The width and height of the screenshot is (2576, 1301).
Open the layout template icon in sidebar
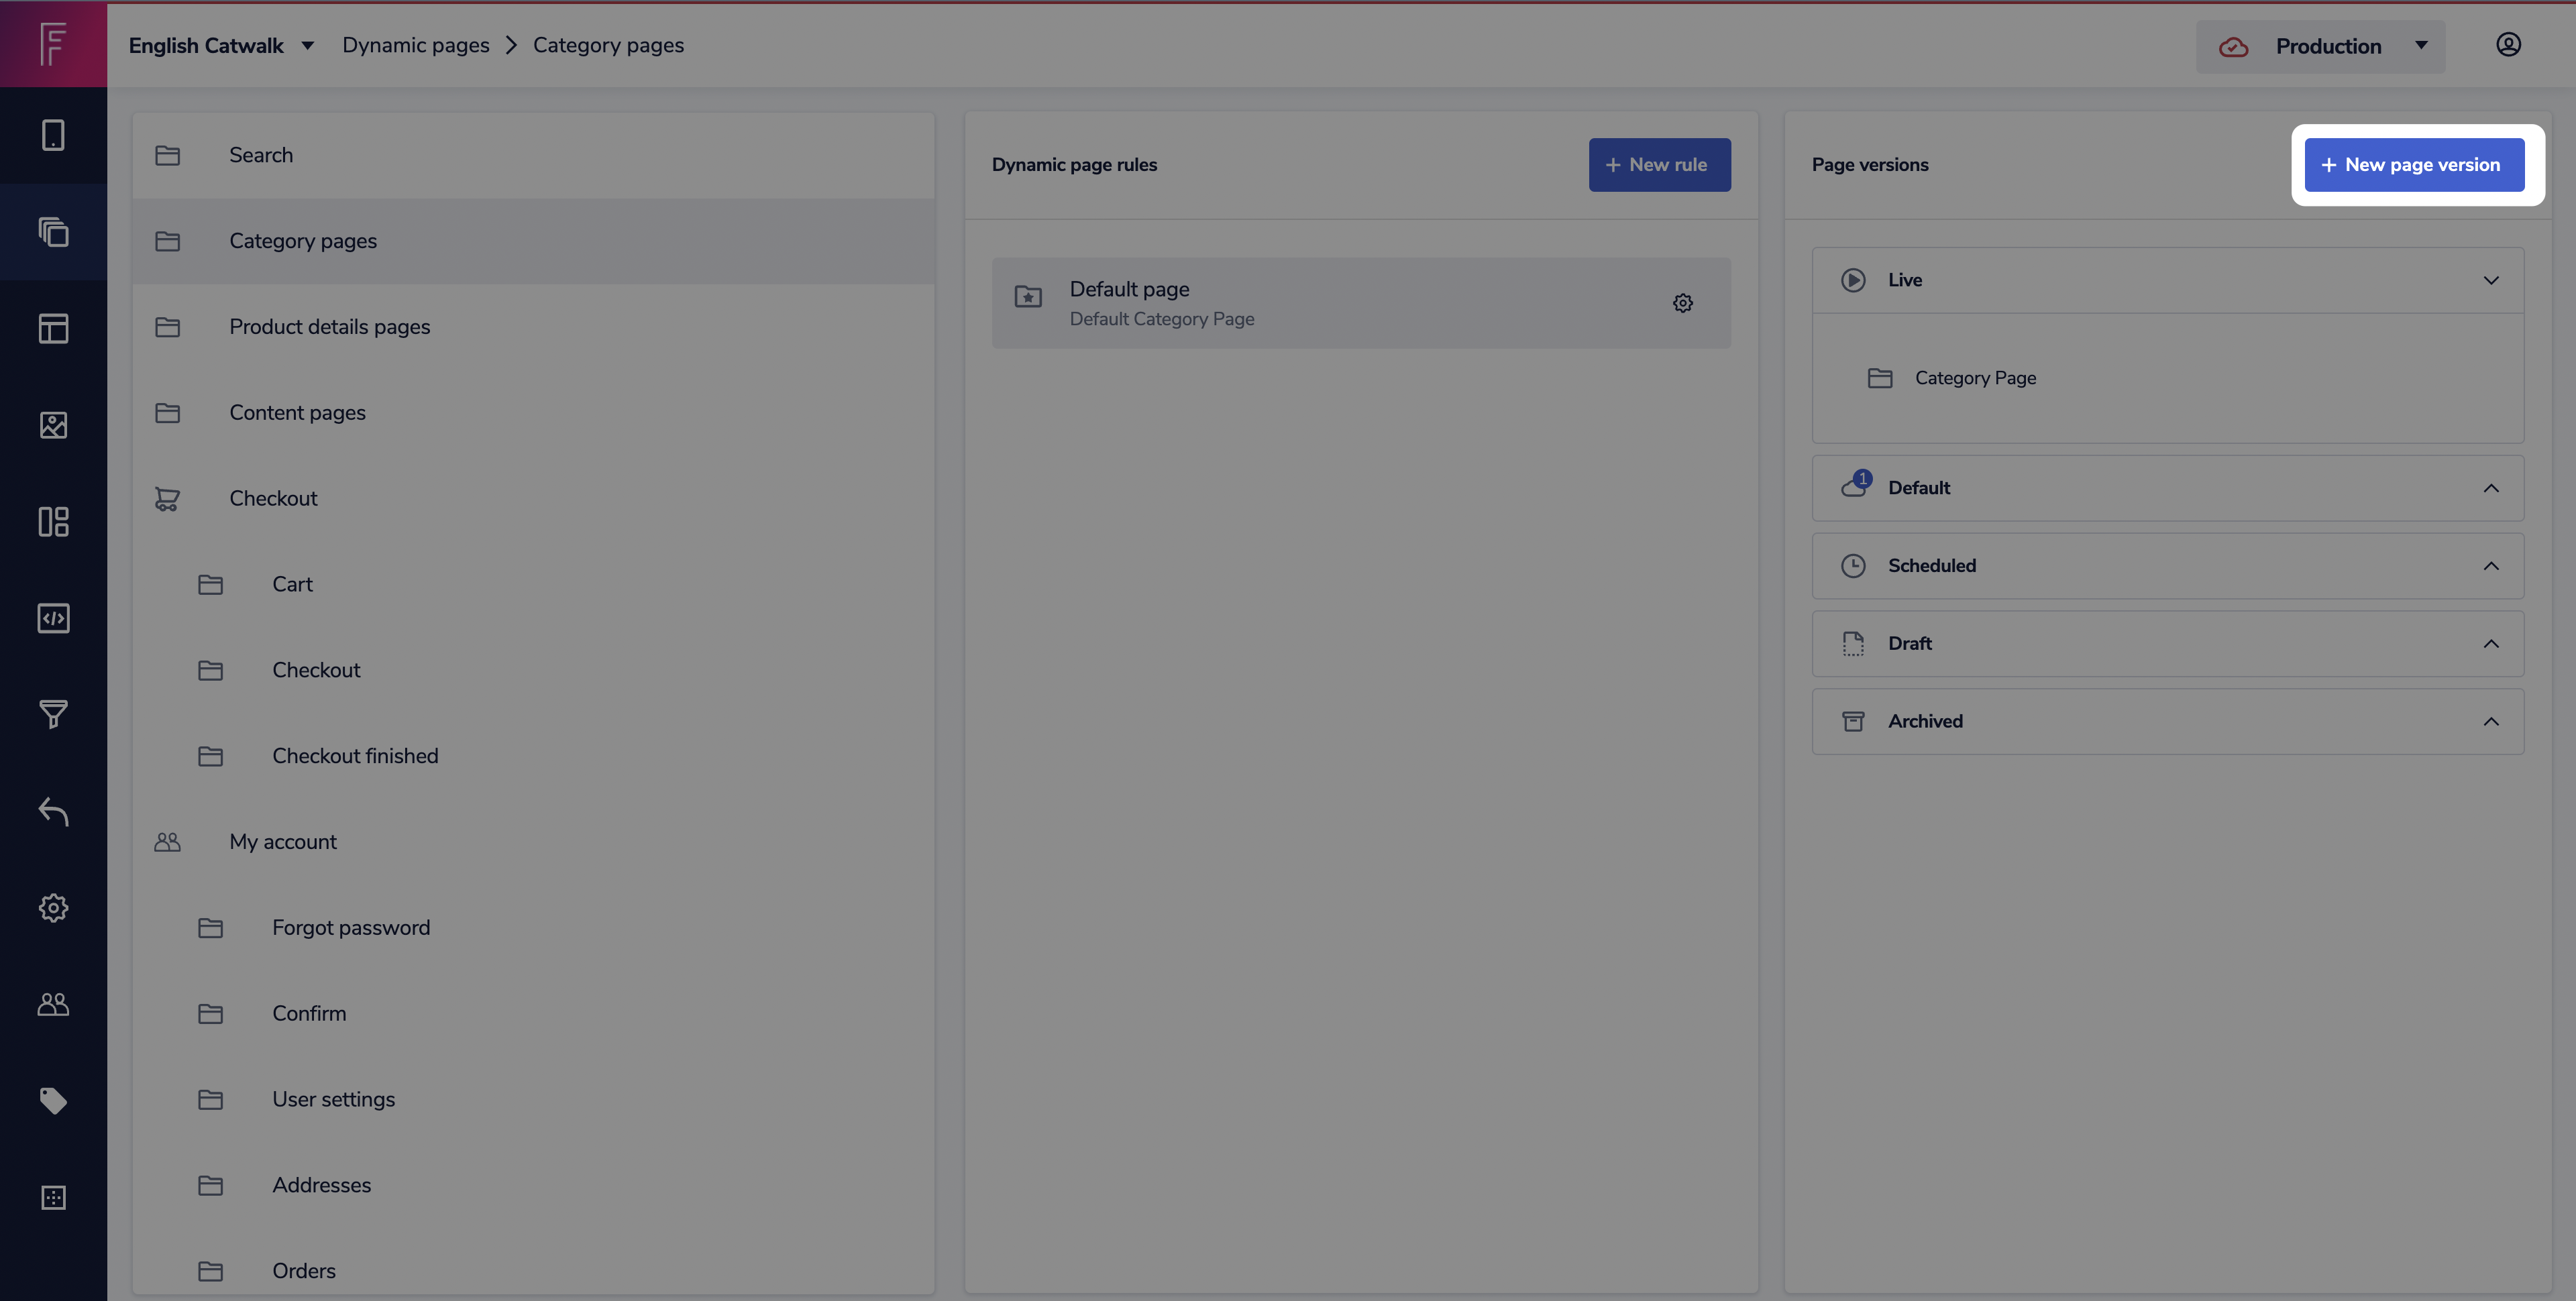[53, 328]
